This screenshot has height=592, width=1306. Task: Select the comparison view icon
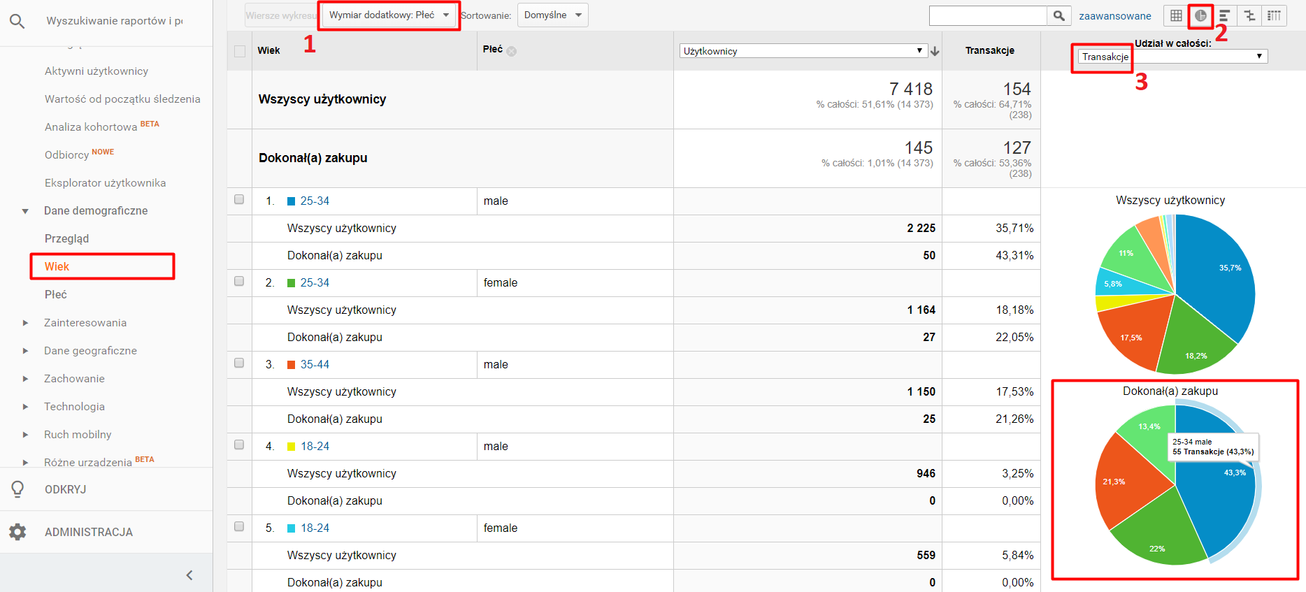point(1249,15)
